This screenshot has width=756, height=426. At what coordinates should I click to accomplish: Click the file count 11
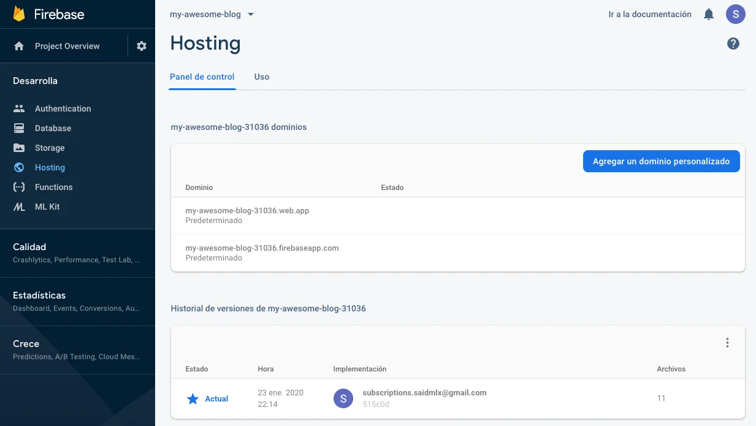click(661, 398)
